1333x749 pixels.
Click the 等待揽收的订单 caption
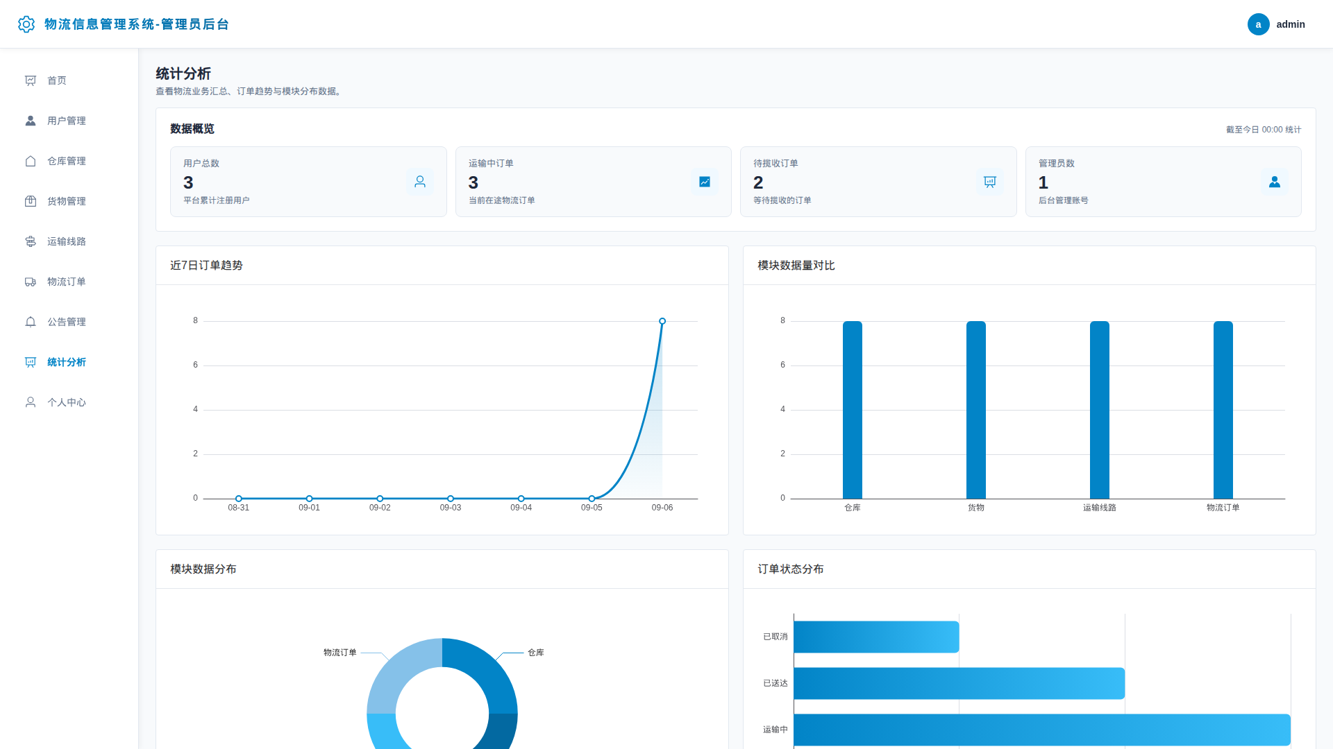[x=782, y=200]
